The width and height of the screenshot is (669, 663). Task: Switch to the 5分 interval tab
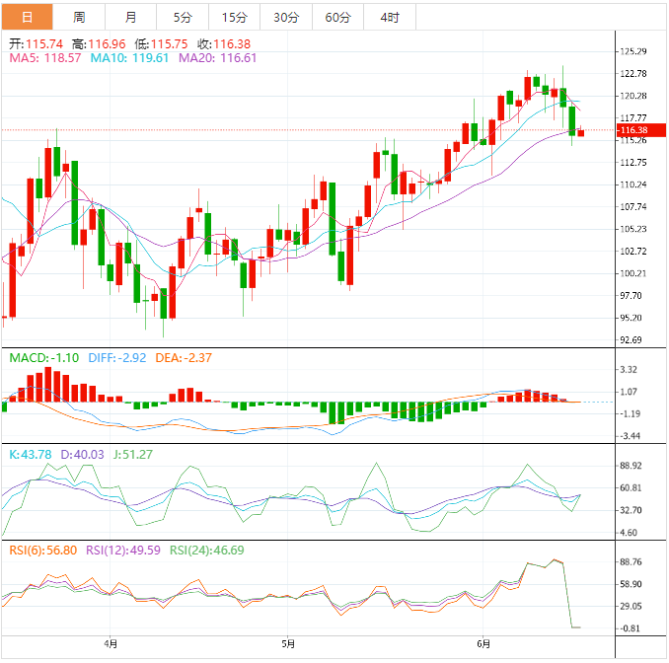tap(183, 17)
